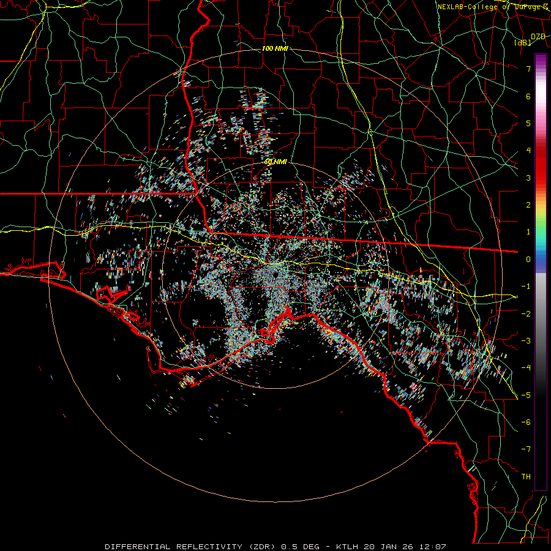The width and height of the screenshot is (551, 551).
Task: Click the [dB] unit label
Action: pyautogui.click(x=523, y=42)
